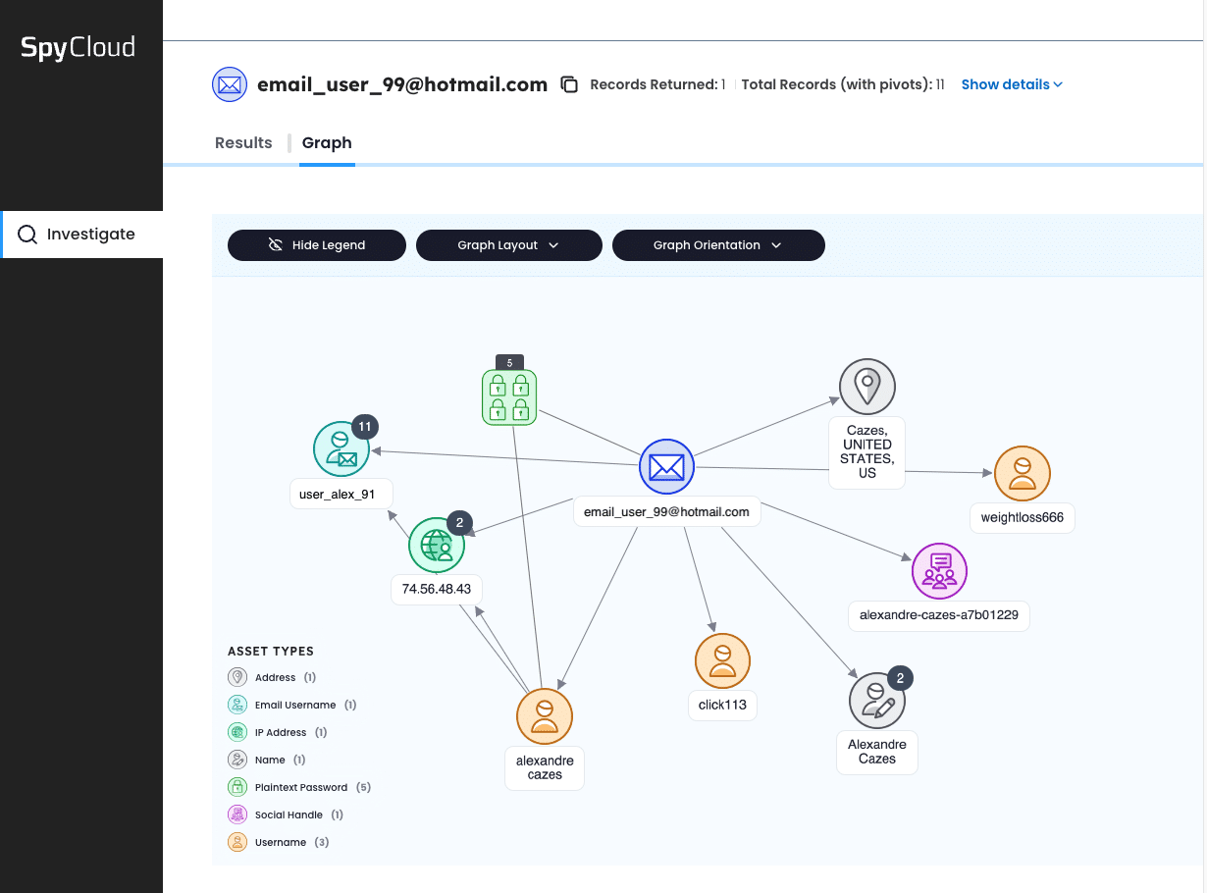Click the SpyCloud logo
The width and height of the screenshot is (1207, 893).
click(79, 46)
